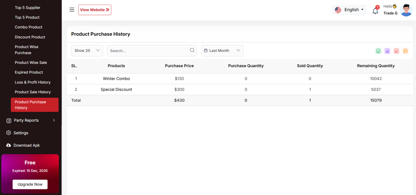The height and width of the screenshot is (195, 416).
Task: Open the Expired Product report
Action: 29,72
